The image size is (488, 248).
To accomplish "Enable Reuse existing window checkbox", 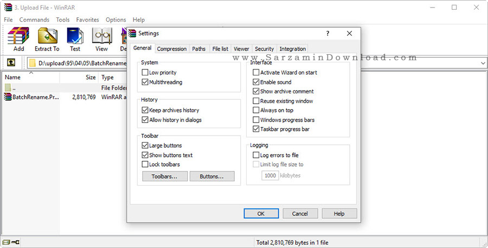I will pyautogui.click(x=256, y=101).
